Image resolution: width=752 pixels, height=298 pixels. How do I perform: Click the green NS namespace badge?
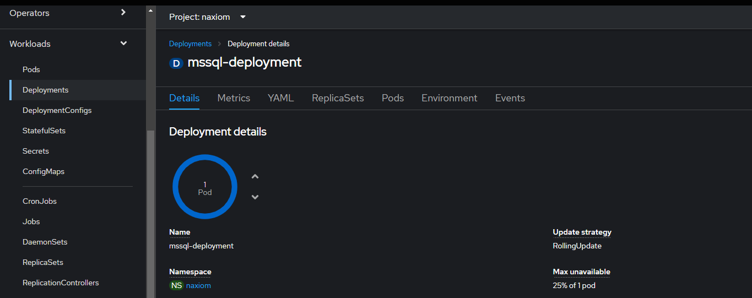point(176,285)
